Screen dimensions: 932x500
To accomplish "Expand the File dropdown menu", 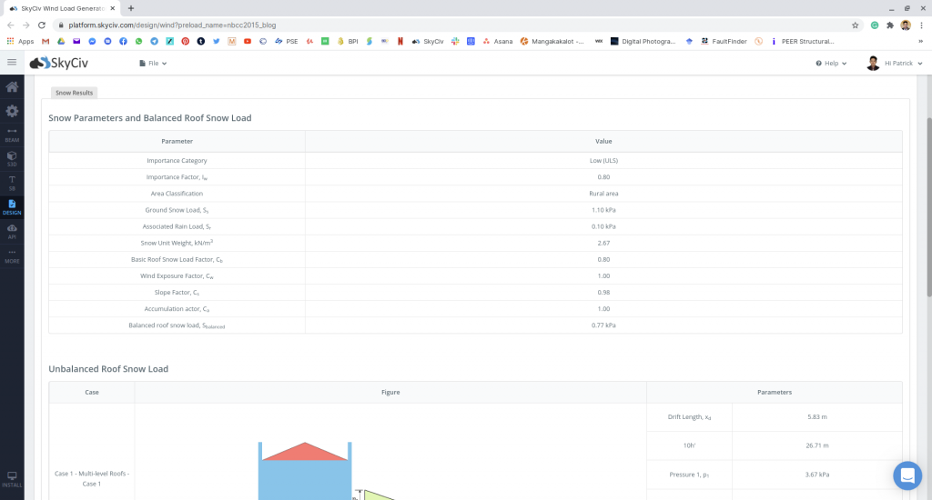I will click(153, 64).
